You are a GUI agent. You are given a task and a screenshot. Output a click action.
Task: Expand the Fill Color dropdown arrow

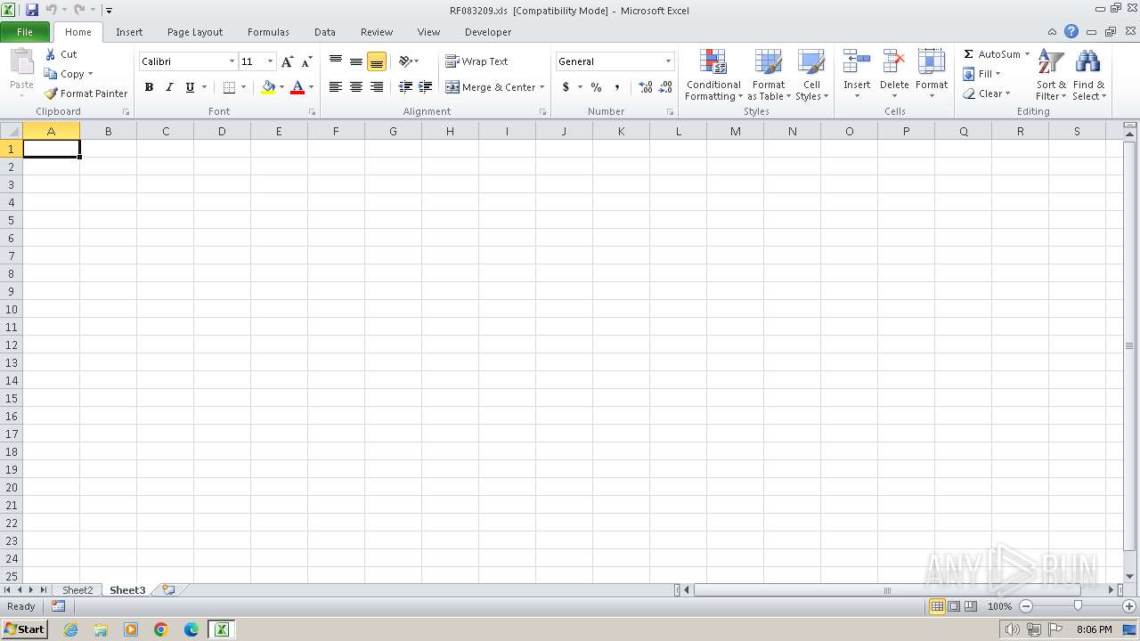click(x=281, y=87)
